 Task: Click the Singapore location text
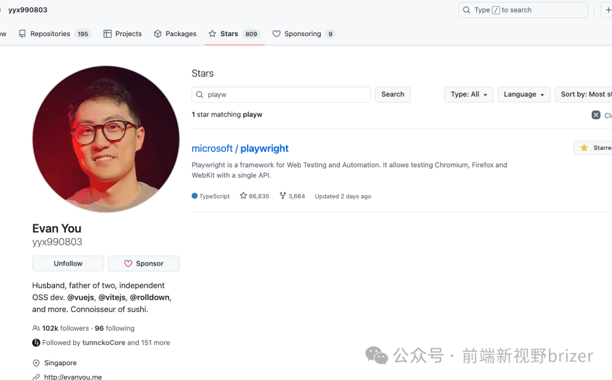tap(60, 363)
